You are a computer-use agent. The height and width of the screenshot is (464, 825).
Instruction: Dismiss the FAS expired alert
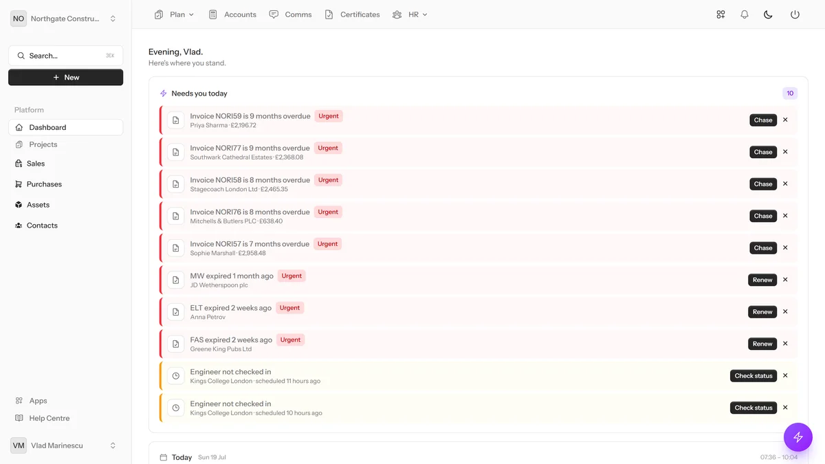785,344
